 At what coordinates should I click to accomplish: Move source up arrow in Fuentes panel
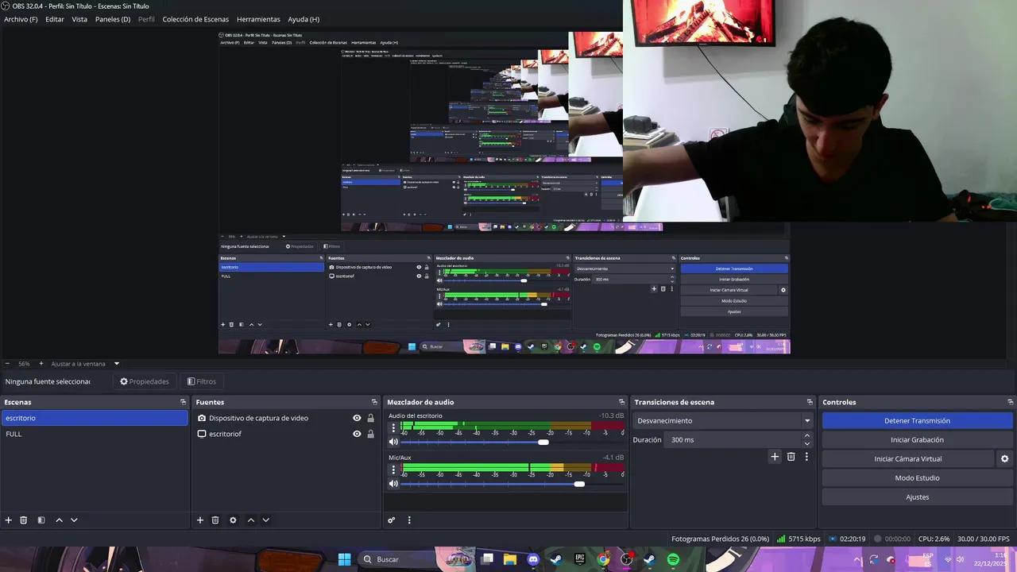250,520
